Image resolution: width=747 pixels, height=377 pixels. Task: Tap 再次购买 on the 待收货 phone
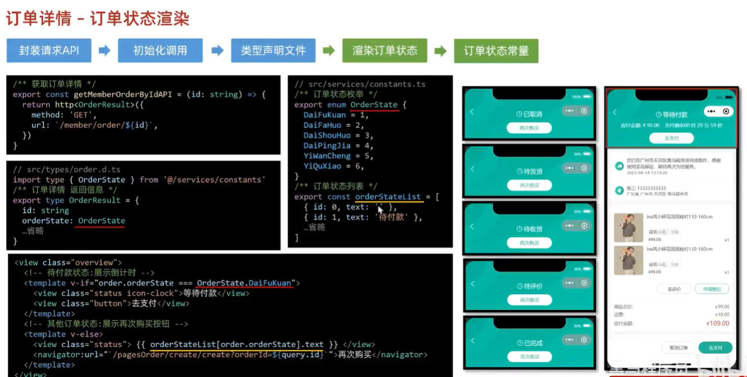529,243
